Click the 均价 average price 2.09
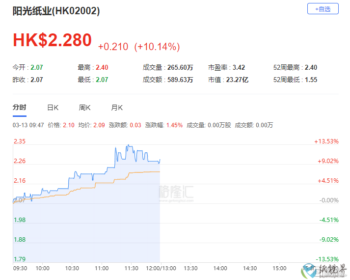The width and height of the screenshot is (350, 280). (99, 125)
